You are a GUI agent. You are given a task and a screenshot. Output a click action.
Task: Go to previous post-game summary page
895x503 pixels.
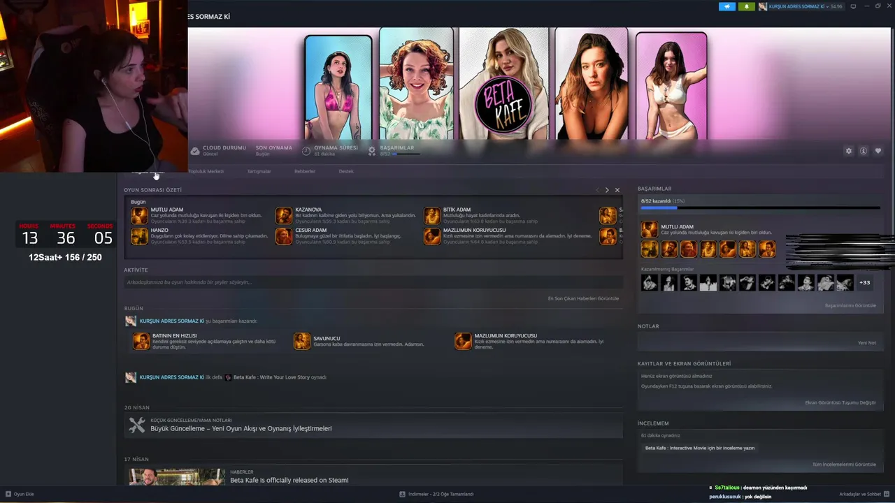click(x=597, y=190)
